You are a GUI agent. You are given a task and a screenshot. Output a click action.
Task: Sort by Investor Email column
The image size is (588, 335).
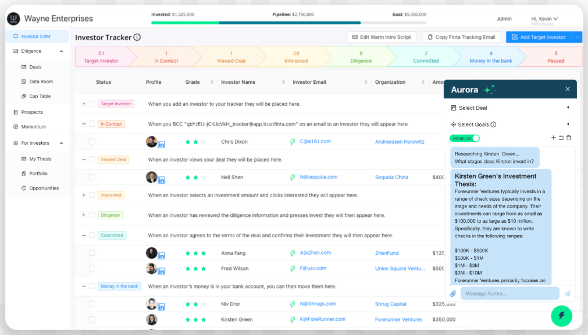(366, 82)
